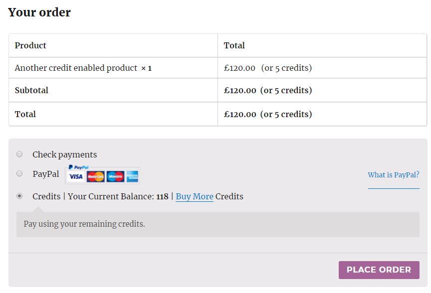
Task: Click the "Check payments" label text
Action: [65, 154]
